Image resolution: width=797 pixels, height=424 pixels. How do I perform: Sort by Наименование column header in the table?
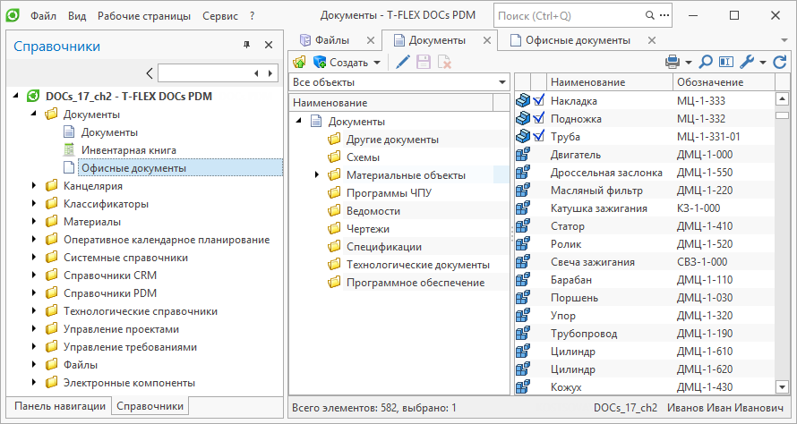click(609, 81)
